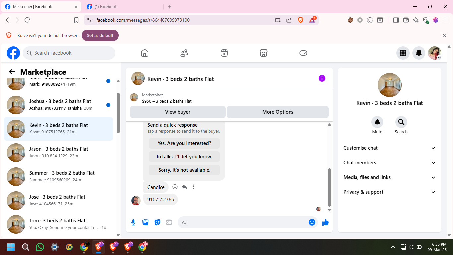The height and width of the screenshot is (255, 453).
Task: Send 'Sorry, it's not available.' response
Action: pos(184,170)
